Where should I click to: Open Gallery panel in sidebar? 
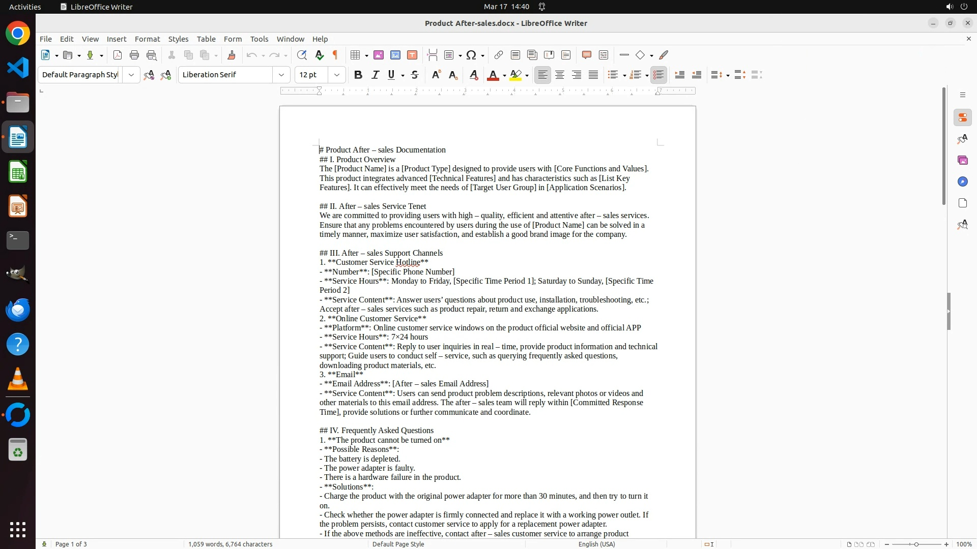pos(962,161)
